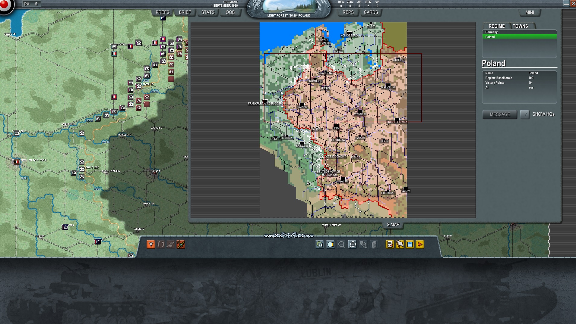Click the save game disk icon
This screenshot has height=324, width=576.
click(x=410, y=245)
